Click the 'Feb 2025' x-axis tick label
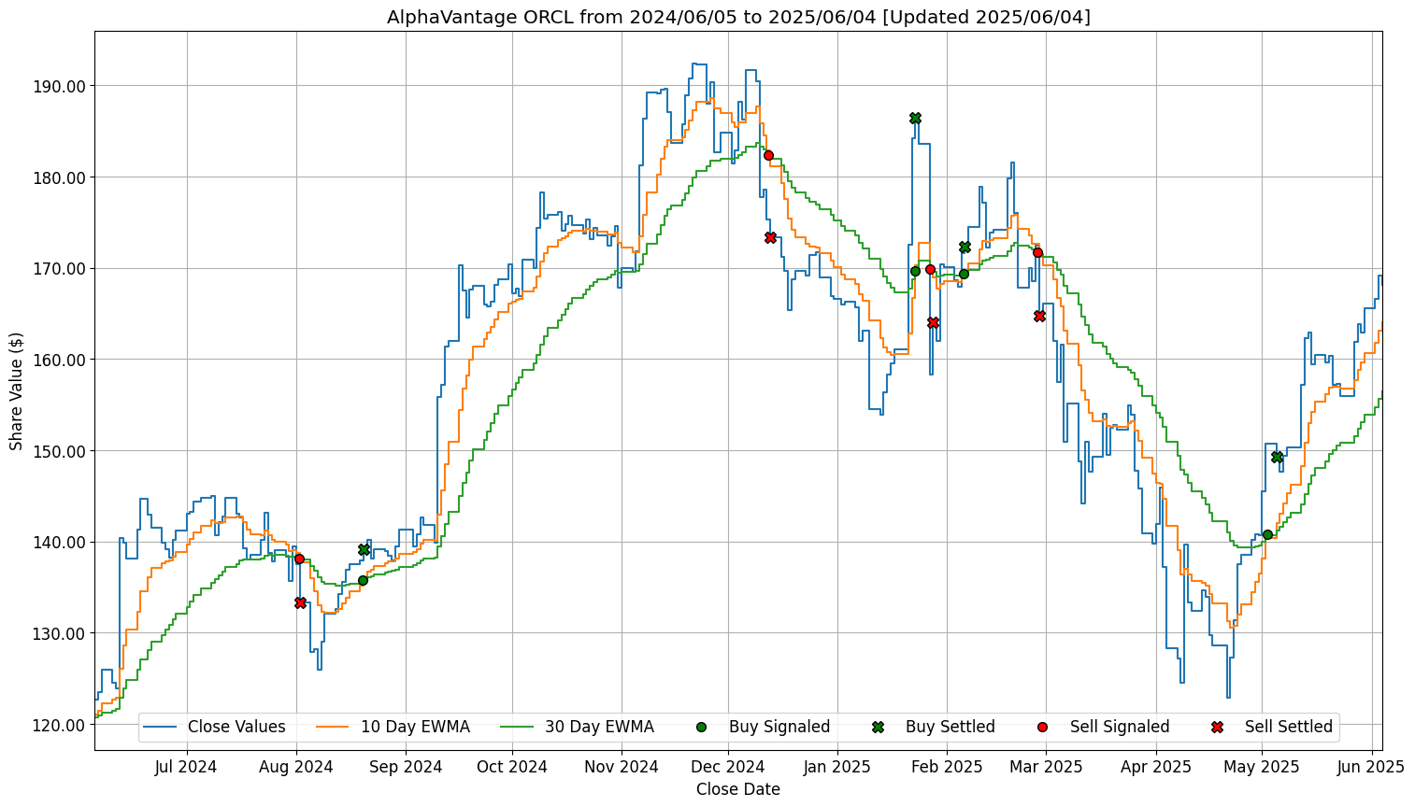 click(x=947, y=767)
